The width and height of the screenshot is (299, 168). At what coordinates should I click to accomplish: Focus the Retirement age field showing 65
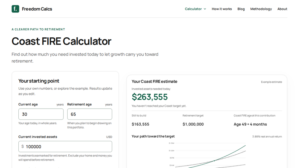click(90, 114)
